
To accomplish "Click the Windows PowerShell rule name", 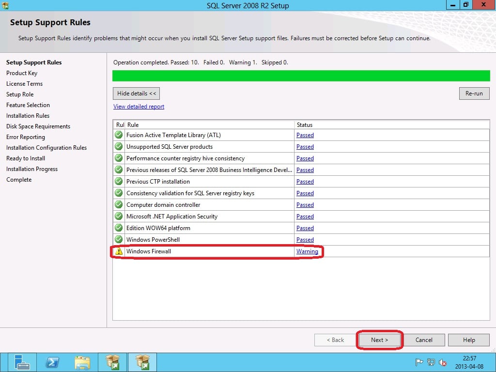I will click(x=153, y=239).
